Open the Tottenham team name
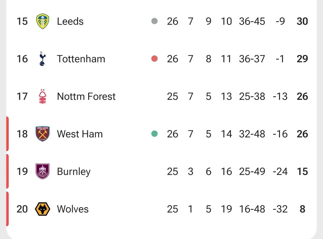This screenshot has height=239, width=323. (81, 59)
